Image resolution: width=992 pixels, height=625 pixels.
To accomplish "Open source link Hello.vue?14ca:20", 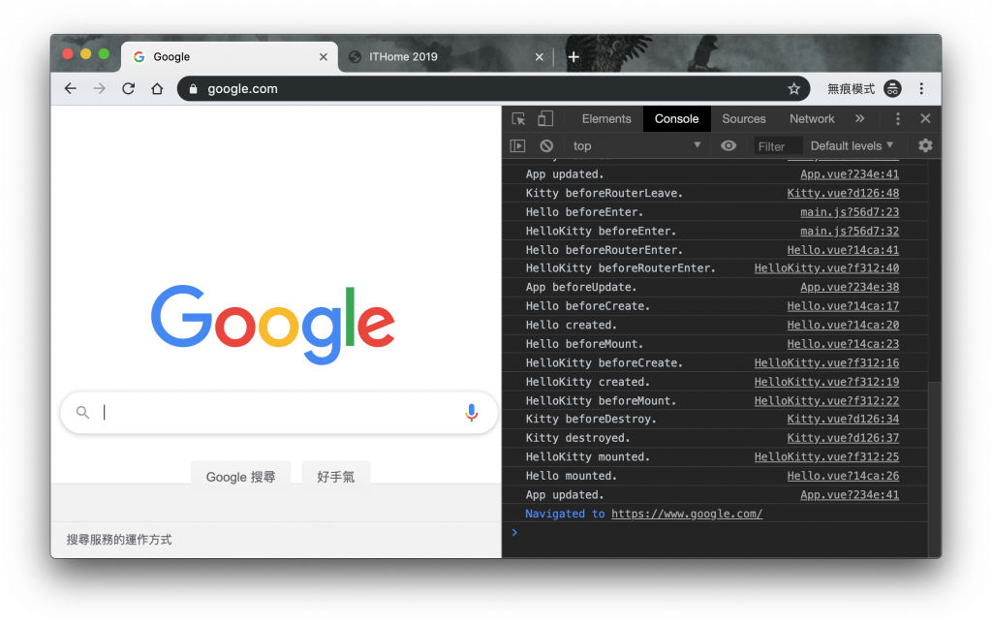I will tap(843, 326).
